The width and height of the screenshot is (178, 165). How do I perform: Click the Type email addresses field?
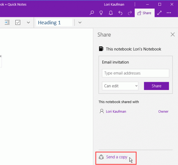[x=135, y=73]
